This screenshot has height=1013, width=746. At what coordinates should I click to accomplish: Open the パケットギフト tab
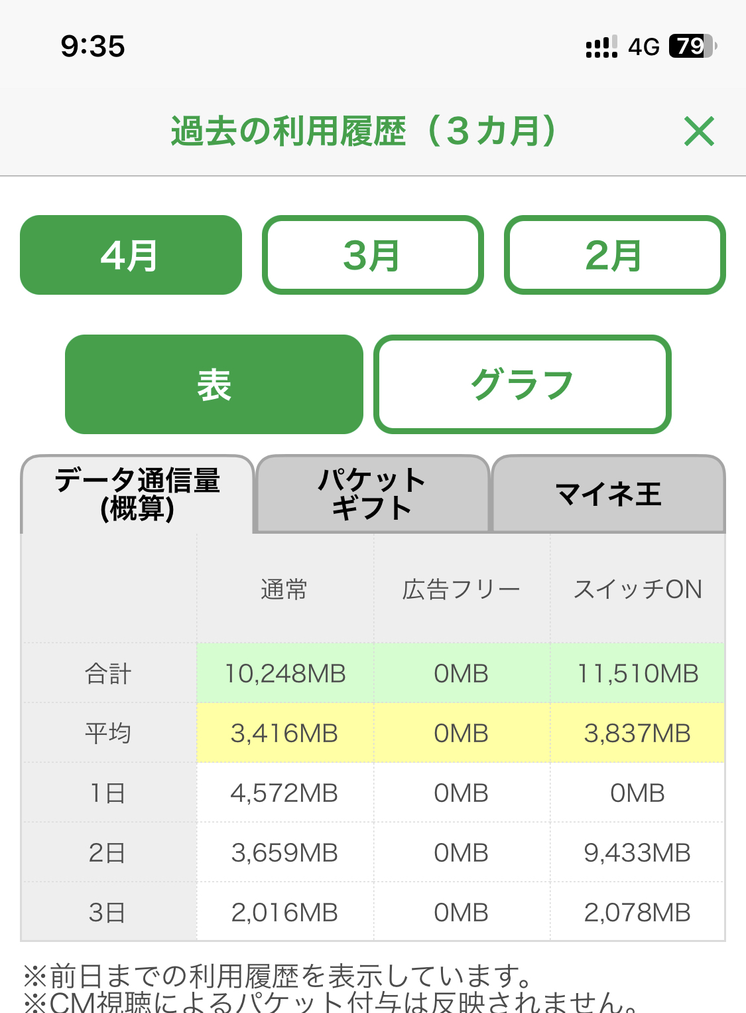[x=372, y=494]
